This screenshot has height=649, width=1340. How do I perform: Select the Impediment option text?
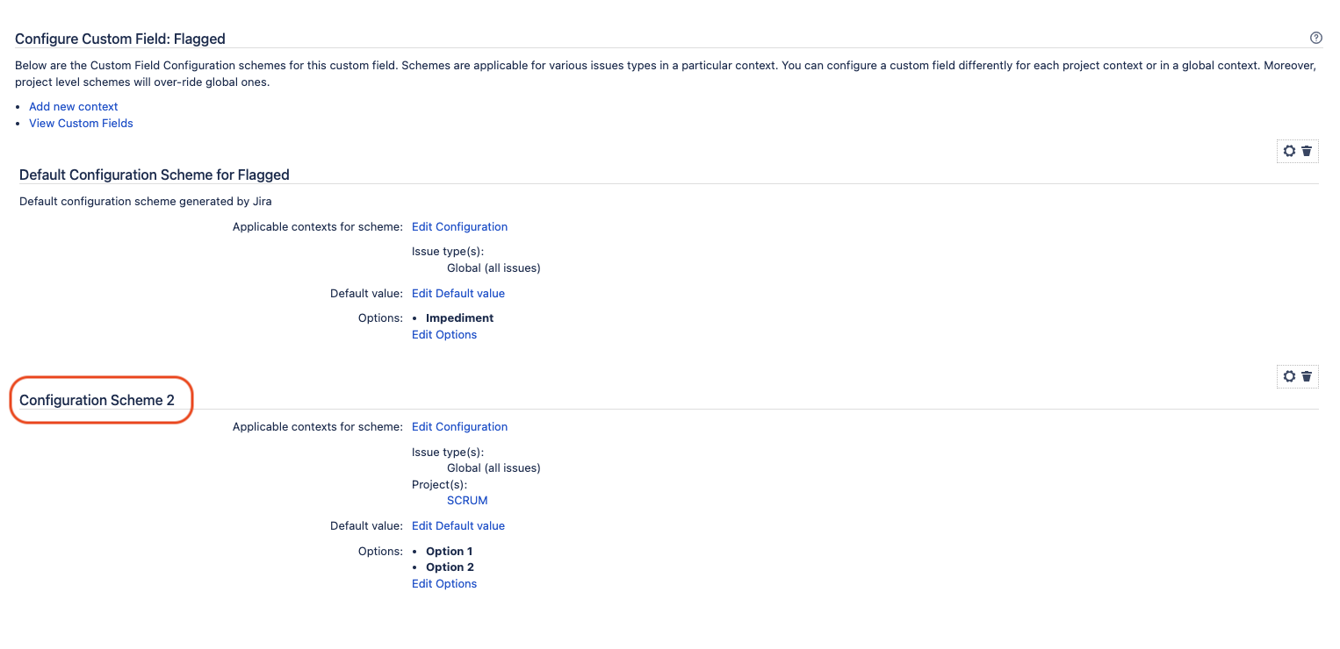[459, 317]
